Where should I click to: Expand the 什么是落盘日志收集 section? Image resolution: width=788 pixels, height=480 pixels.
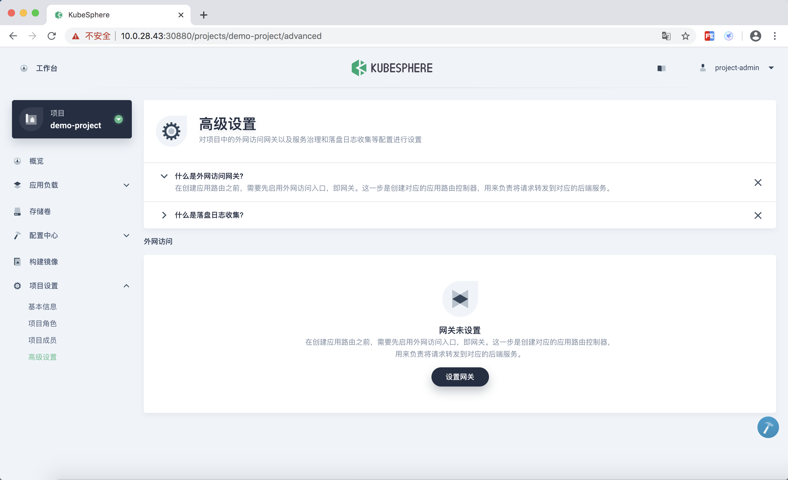pos(164,215)
